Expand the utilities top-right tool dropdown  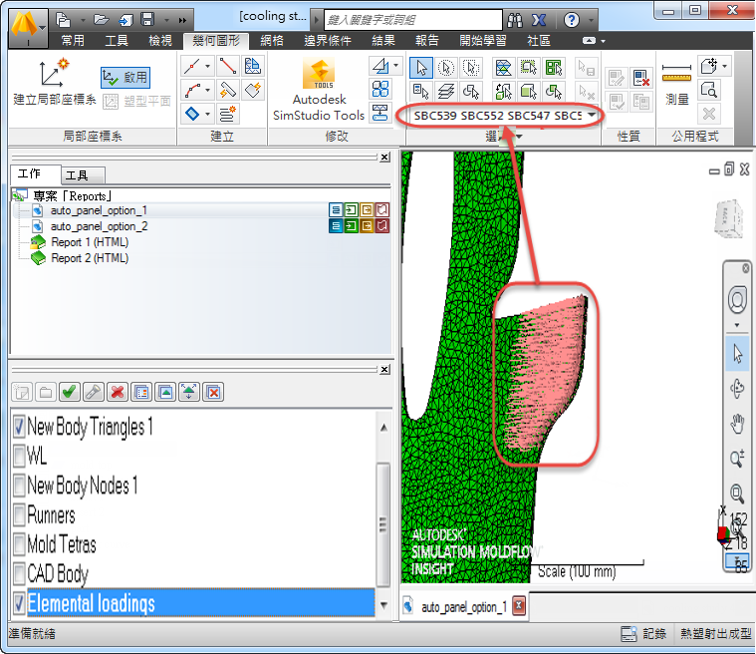(x=725, y=66)
